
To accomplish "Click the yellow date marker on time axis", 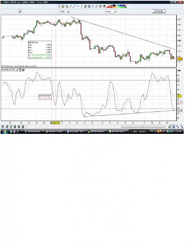I will [x=56, y=123].
